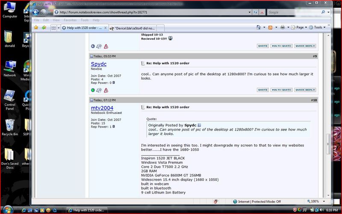Click the blank New Tab button
The width and height of the screenshot is (342, 214).
(160, 28)
